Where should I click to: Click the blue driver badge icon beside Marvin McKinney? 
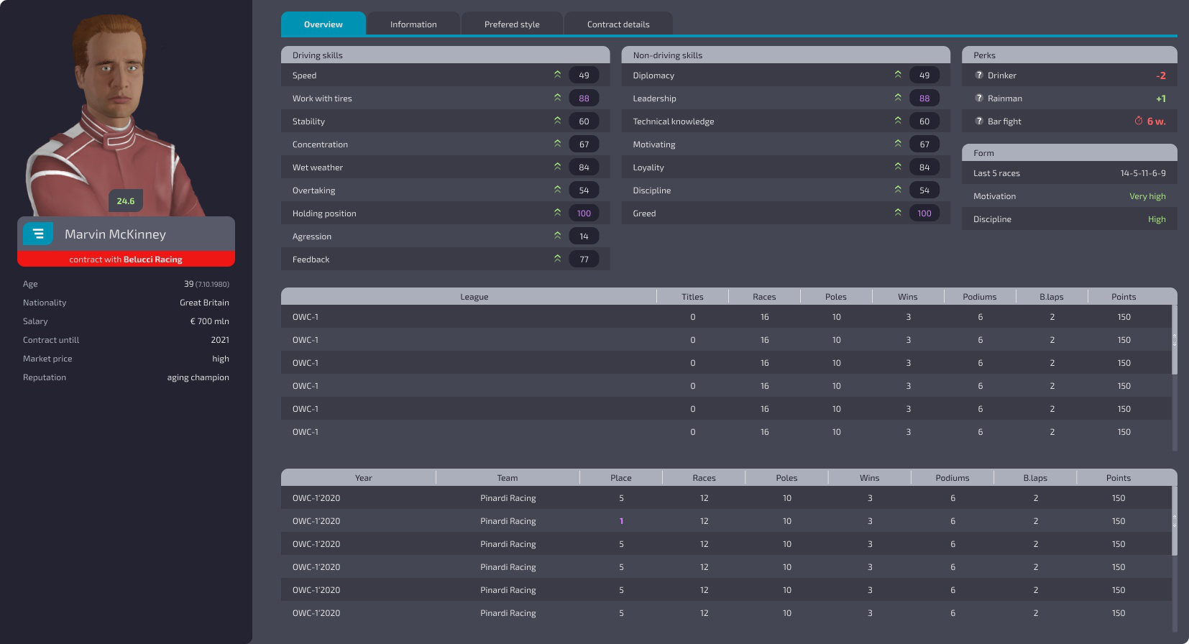38,234
